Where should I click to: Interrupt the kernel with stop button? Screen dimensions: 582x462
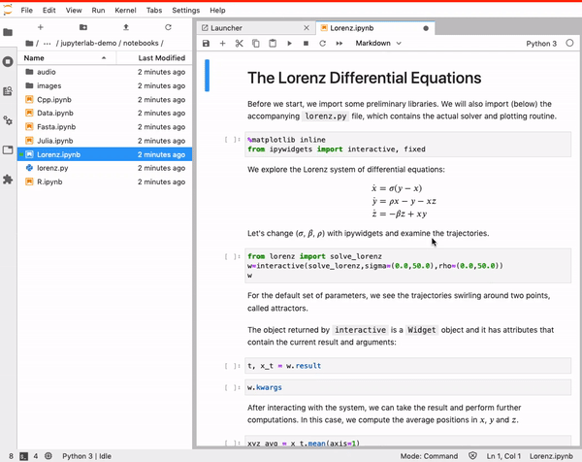click(x=306, y=44)
